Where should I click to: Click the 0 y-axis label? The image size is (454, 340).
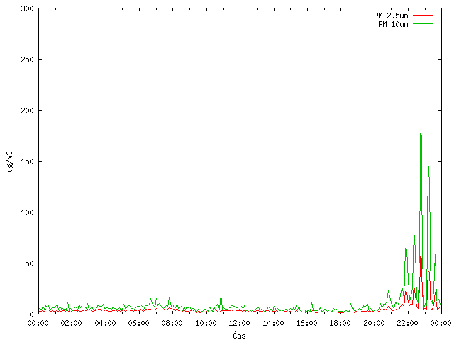pyautogui.click(x=32, y=314)
